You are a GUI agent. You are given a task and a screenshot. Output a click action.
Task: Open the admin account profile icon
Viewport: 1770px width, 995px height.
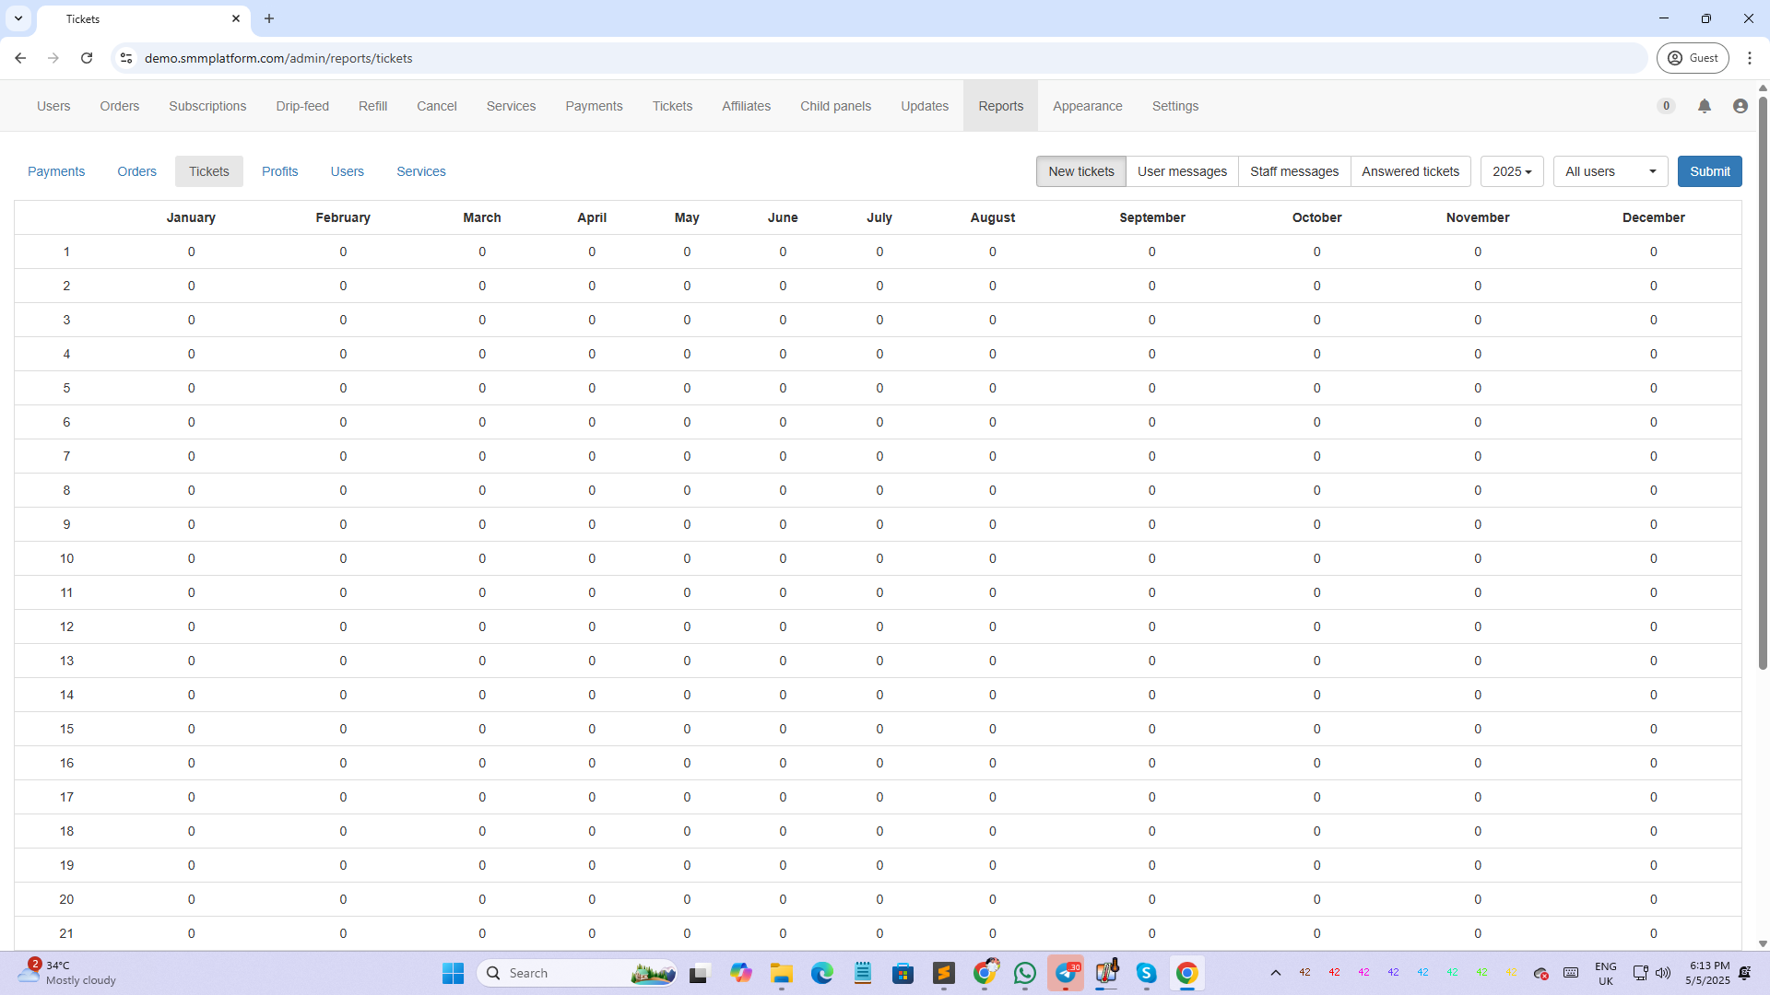(1740, 106)
